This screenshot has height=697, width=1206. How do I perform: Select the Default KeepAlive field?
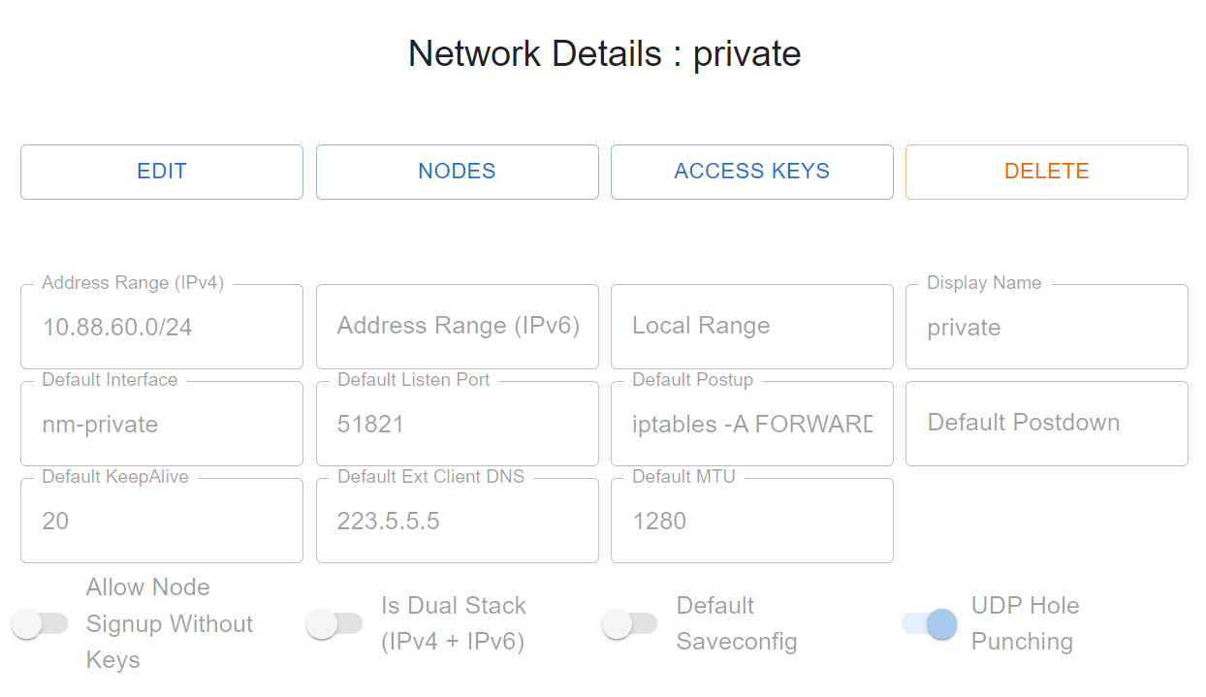pos(162,521)
